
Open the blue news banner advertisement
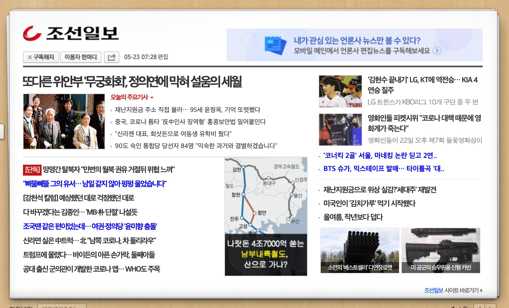(x=354, y=45)
